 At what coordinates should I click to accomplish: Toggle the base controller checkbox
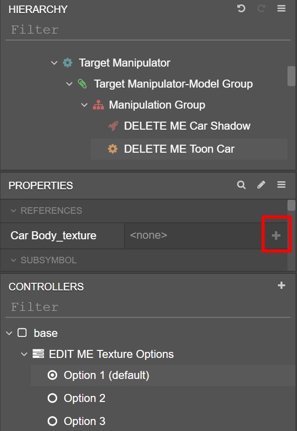22,332
